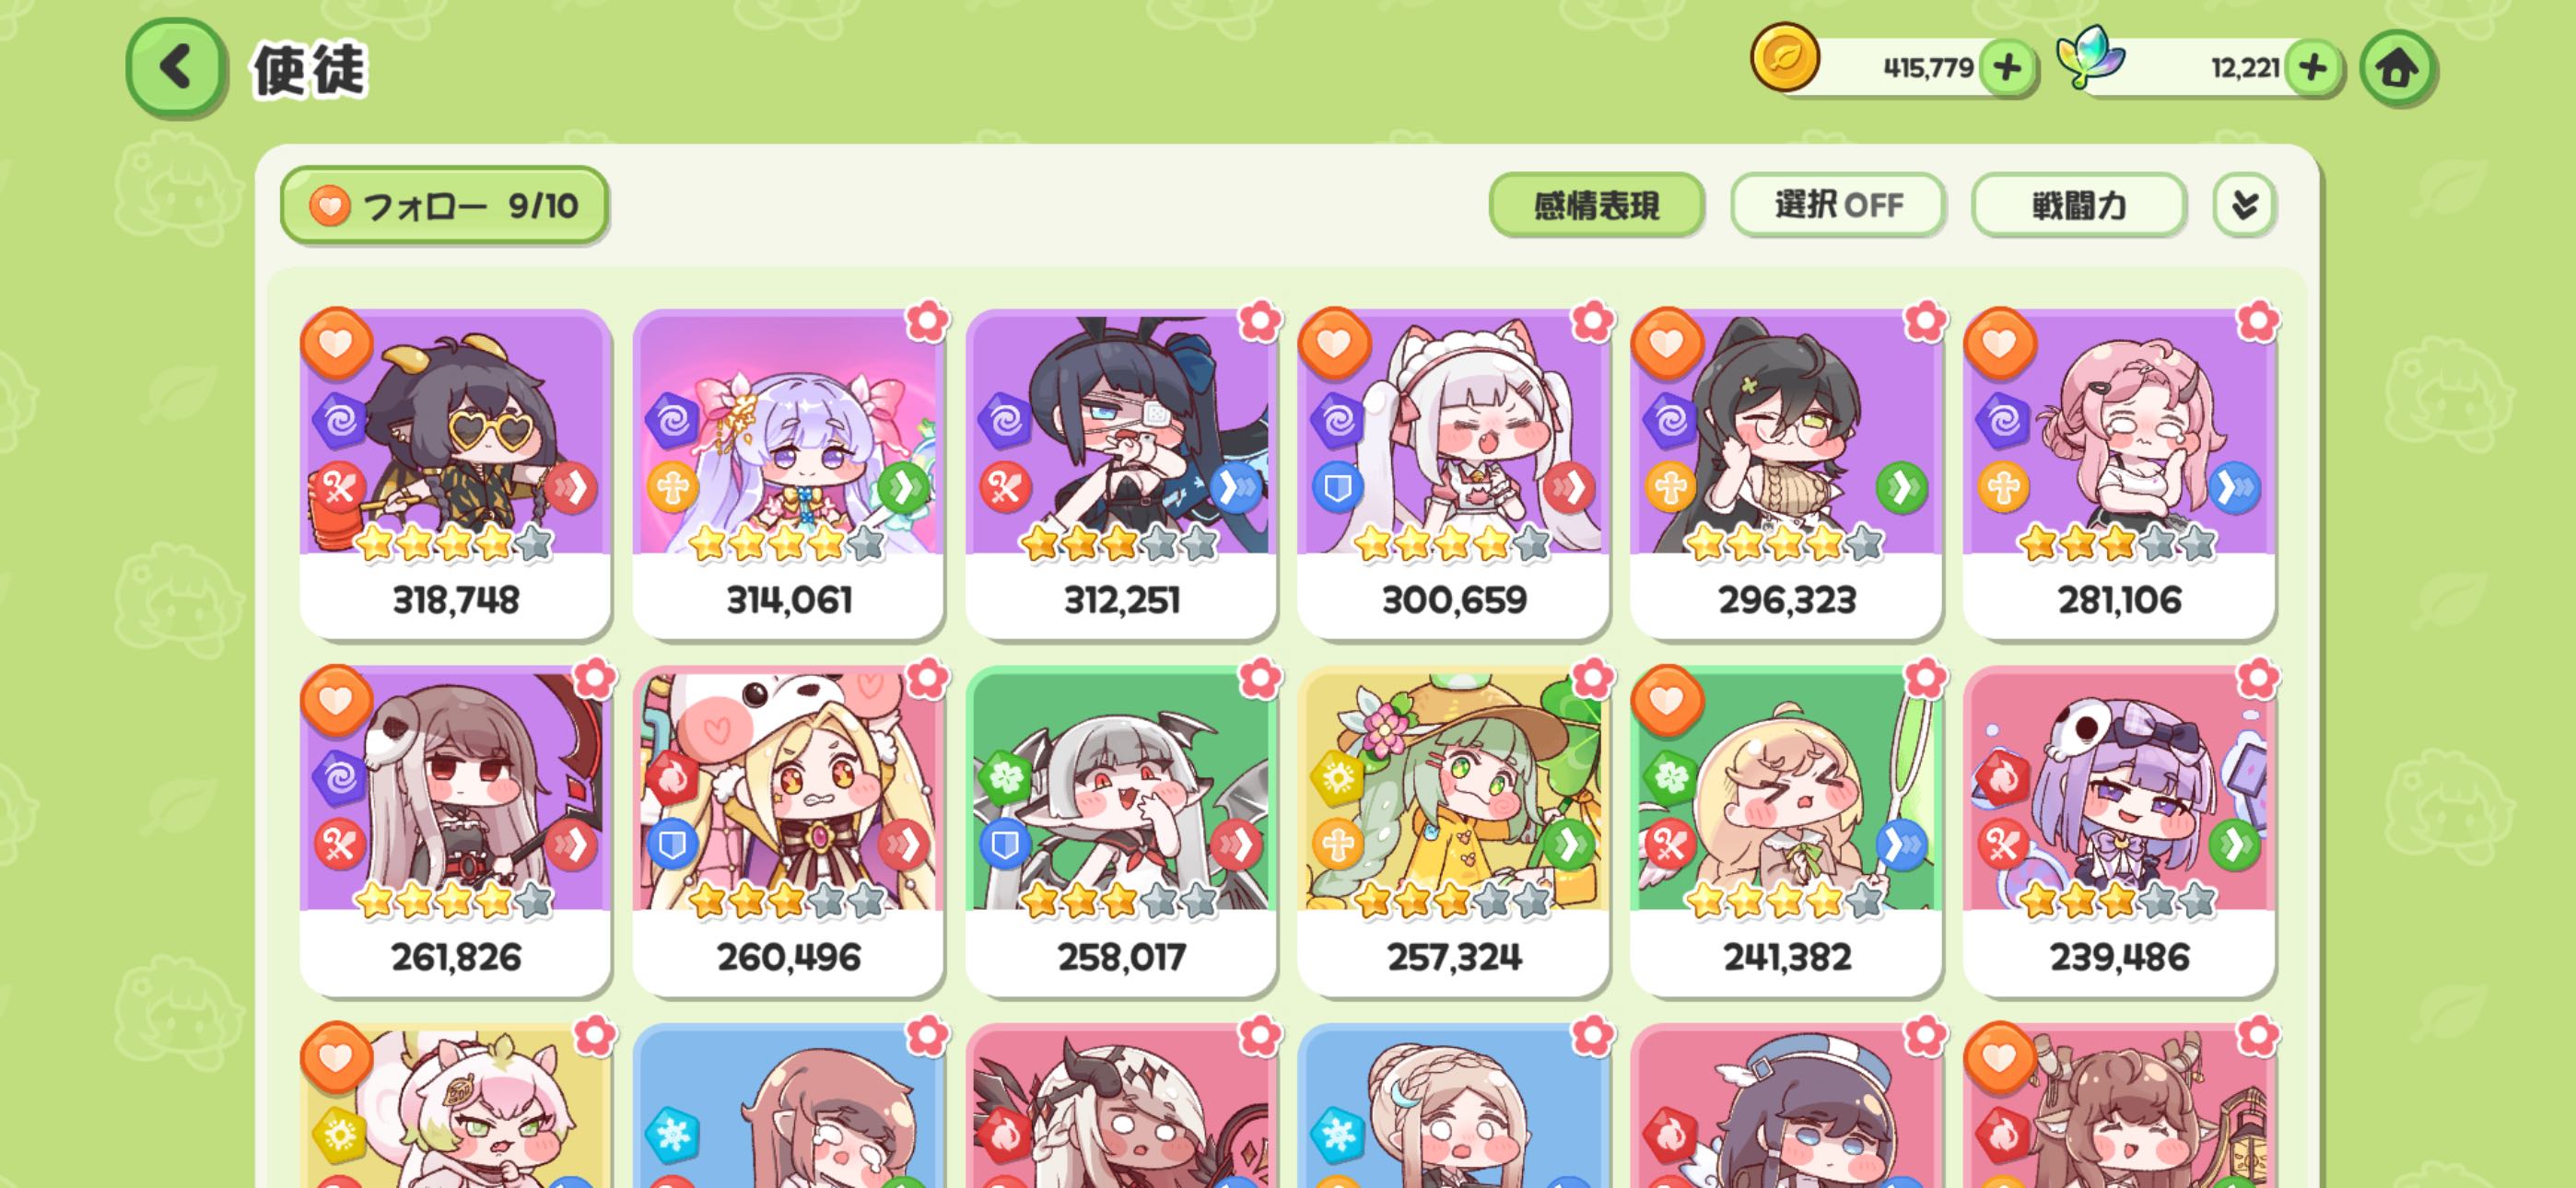This screenshot has width=2576, height=1188.
Task: Add more gold coins with plus
Action: click(x=2006, y=68)
